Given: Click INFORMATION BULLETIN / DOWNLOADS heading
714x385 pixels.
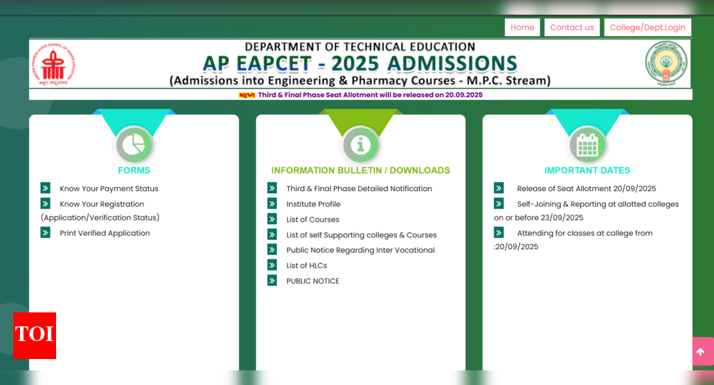Looking at the screenshot, I should click(x=360, y=171).
